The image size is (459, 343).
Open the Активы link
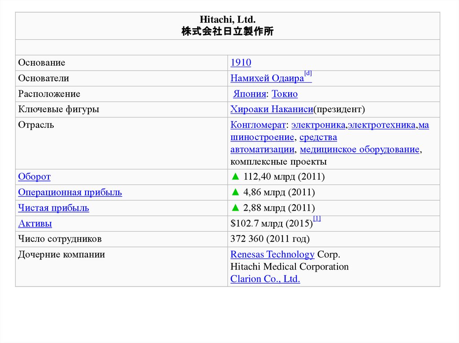35,224
